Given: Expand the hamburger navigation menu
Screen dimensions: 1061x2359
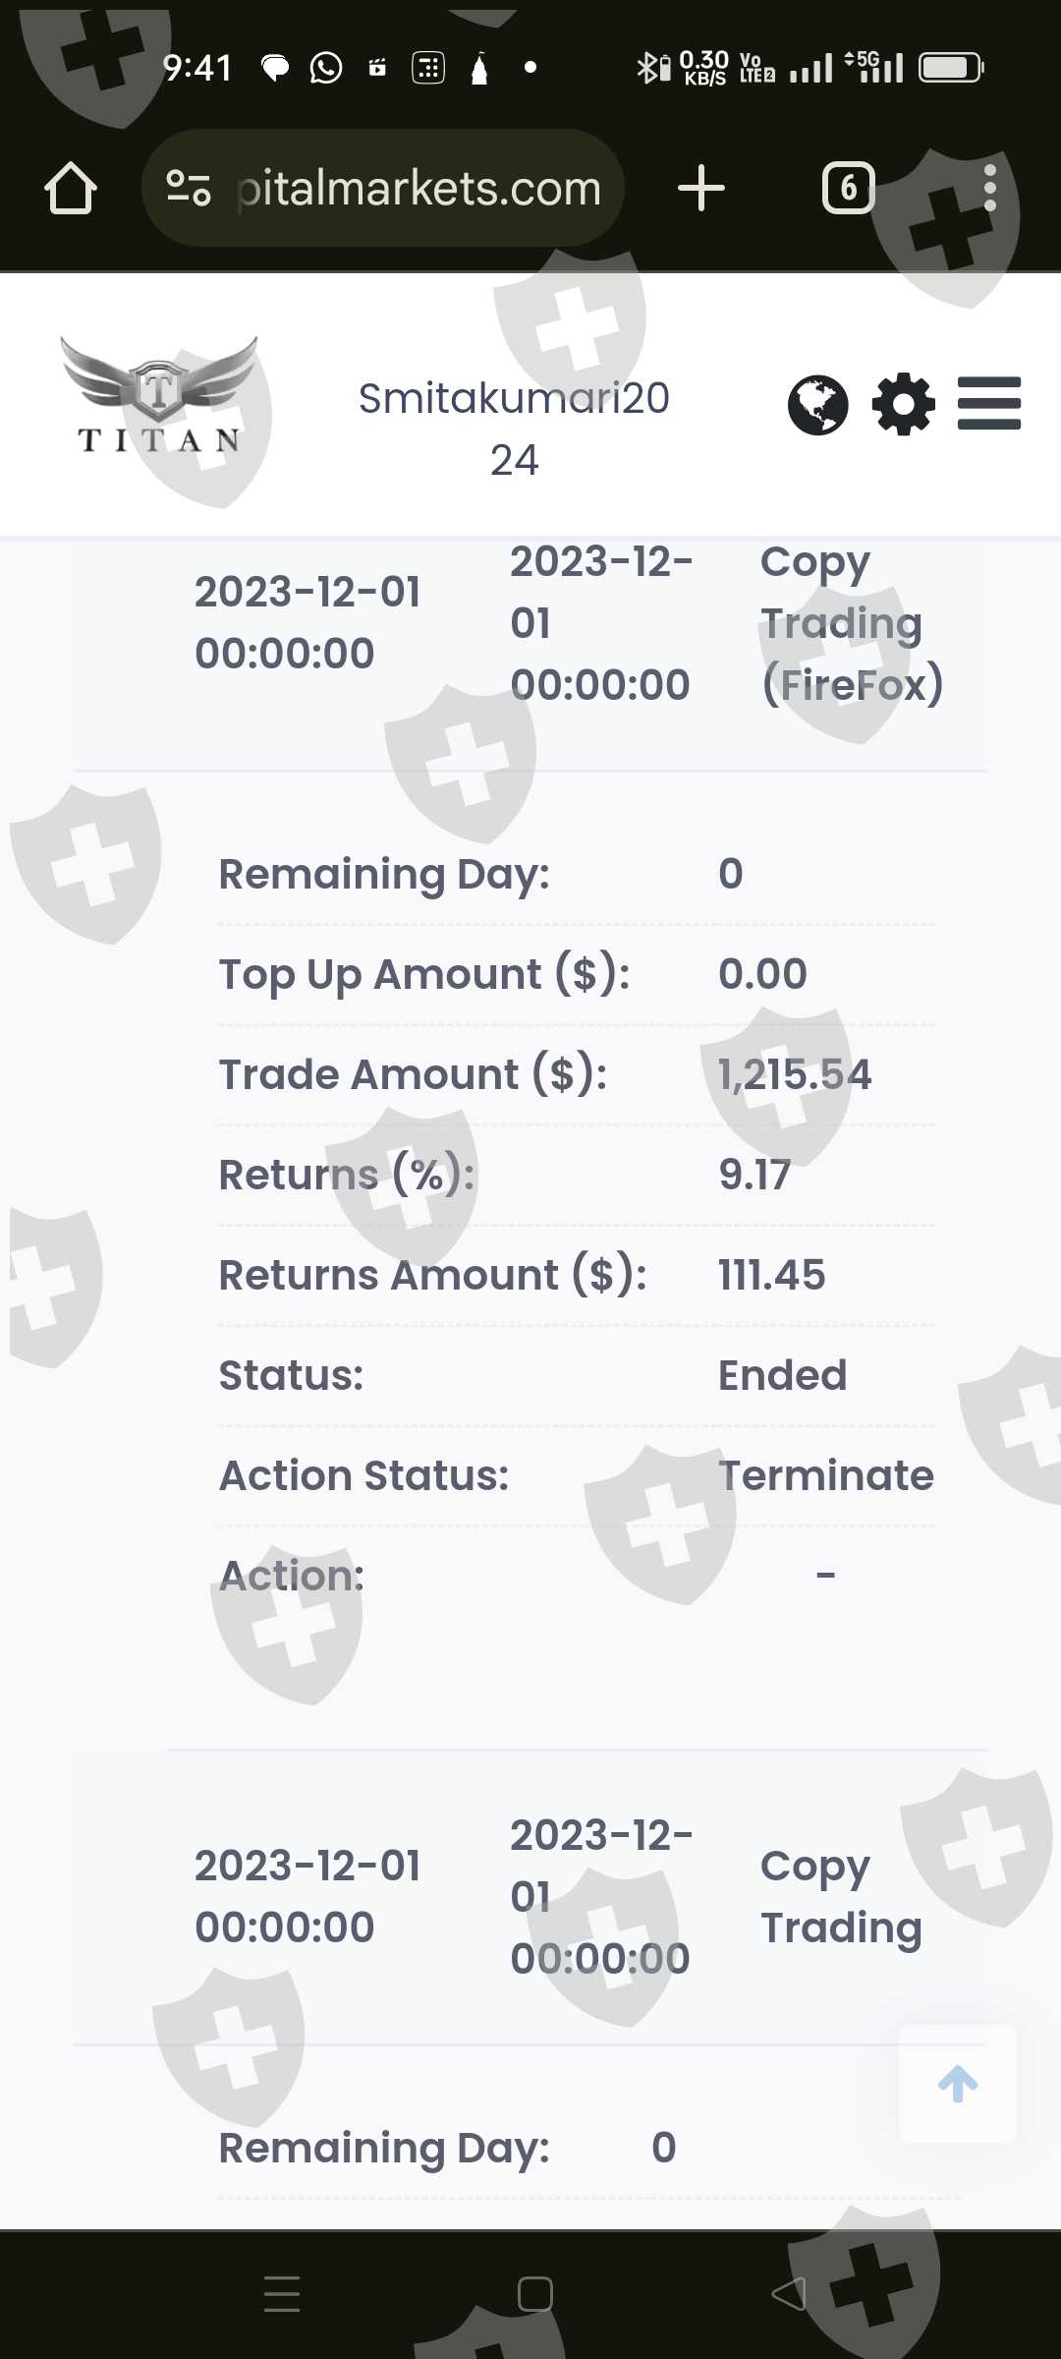Looking at the screenshot, I should click(x=989, y=404).
